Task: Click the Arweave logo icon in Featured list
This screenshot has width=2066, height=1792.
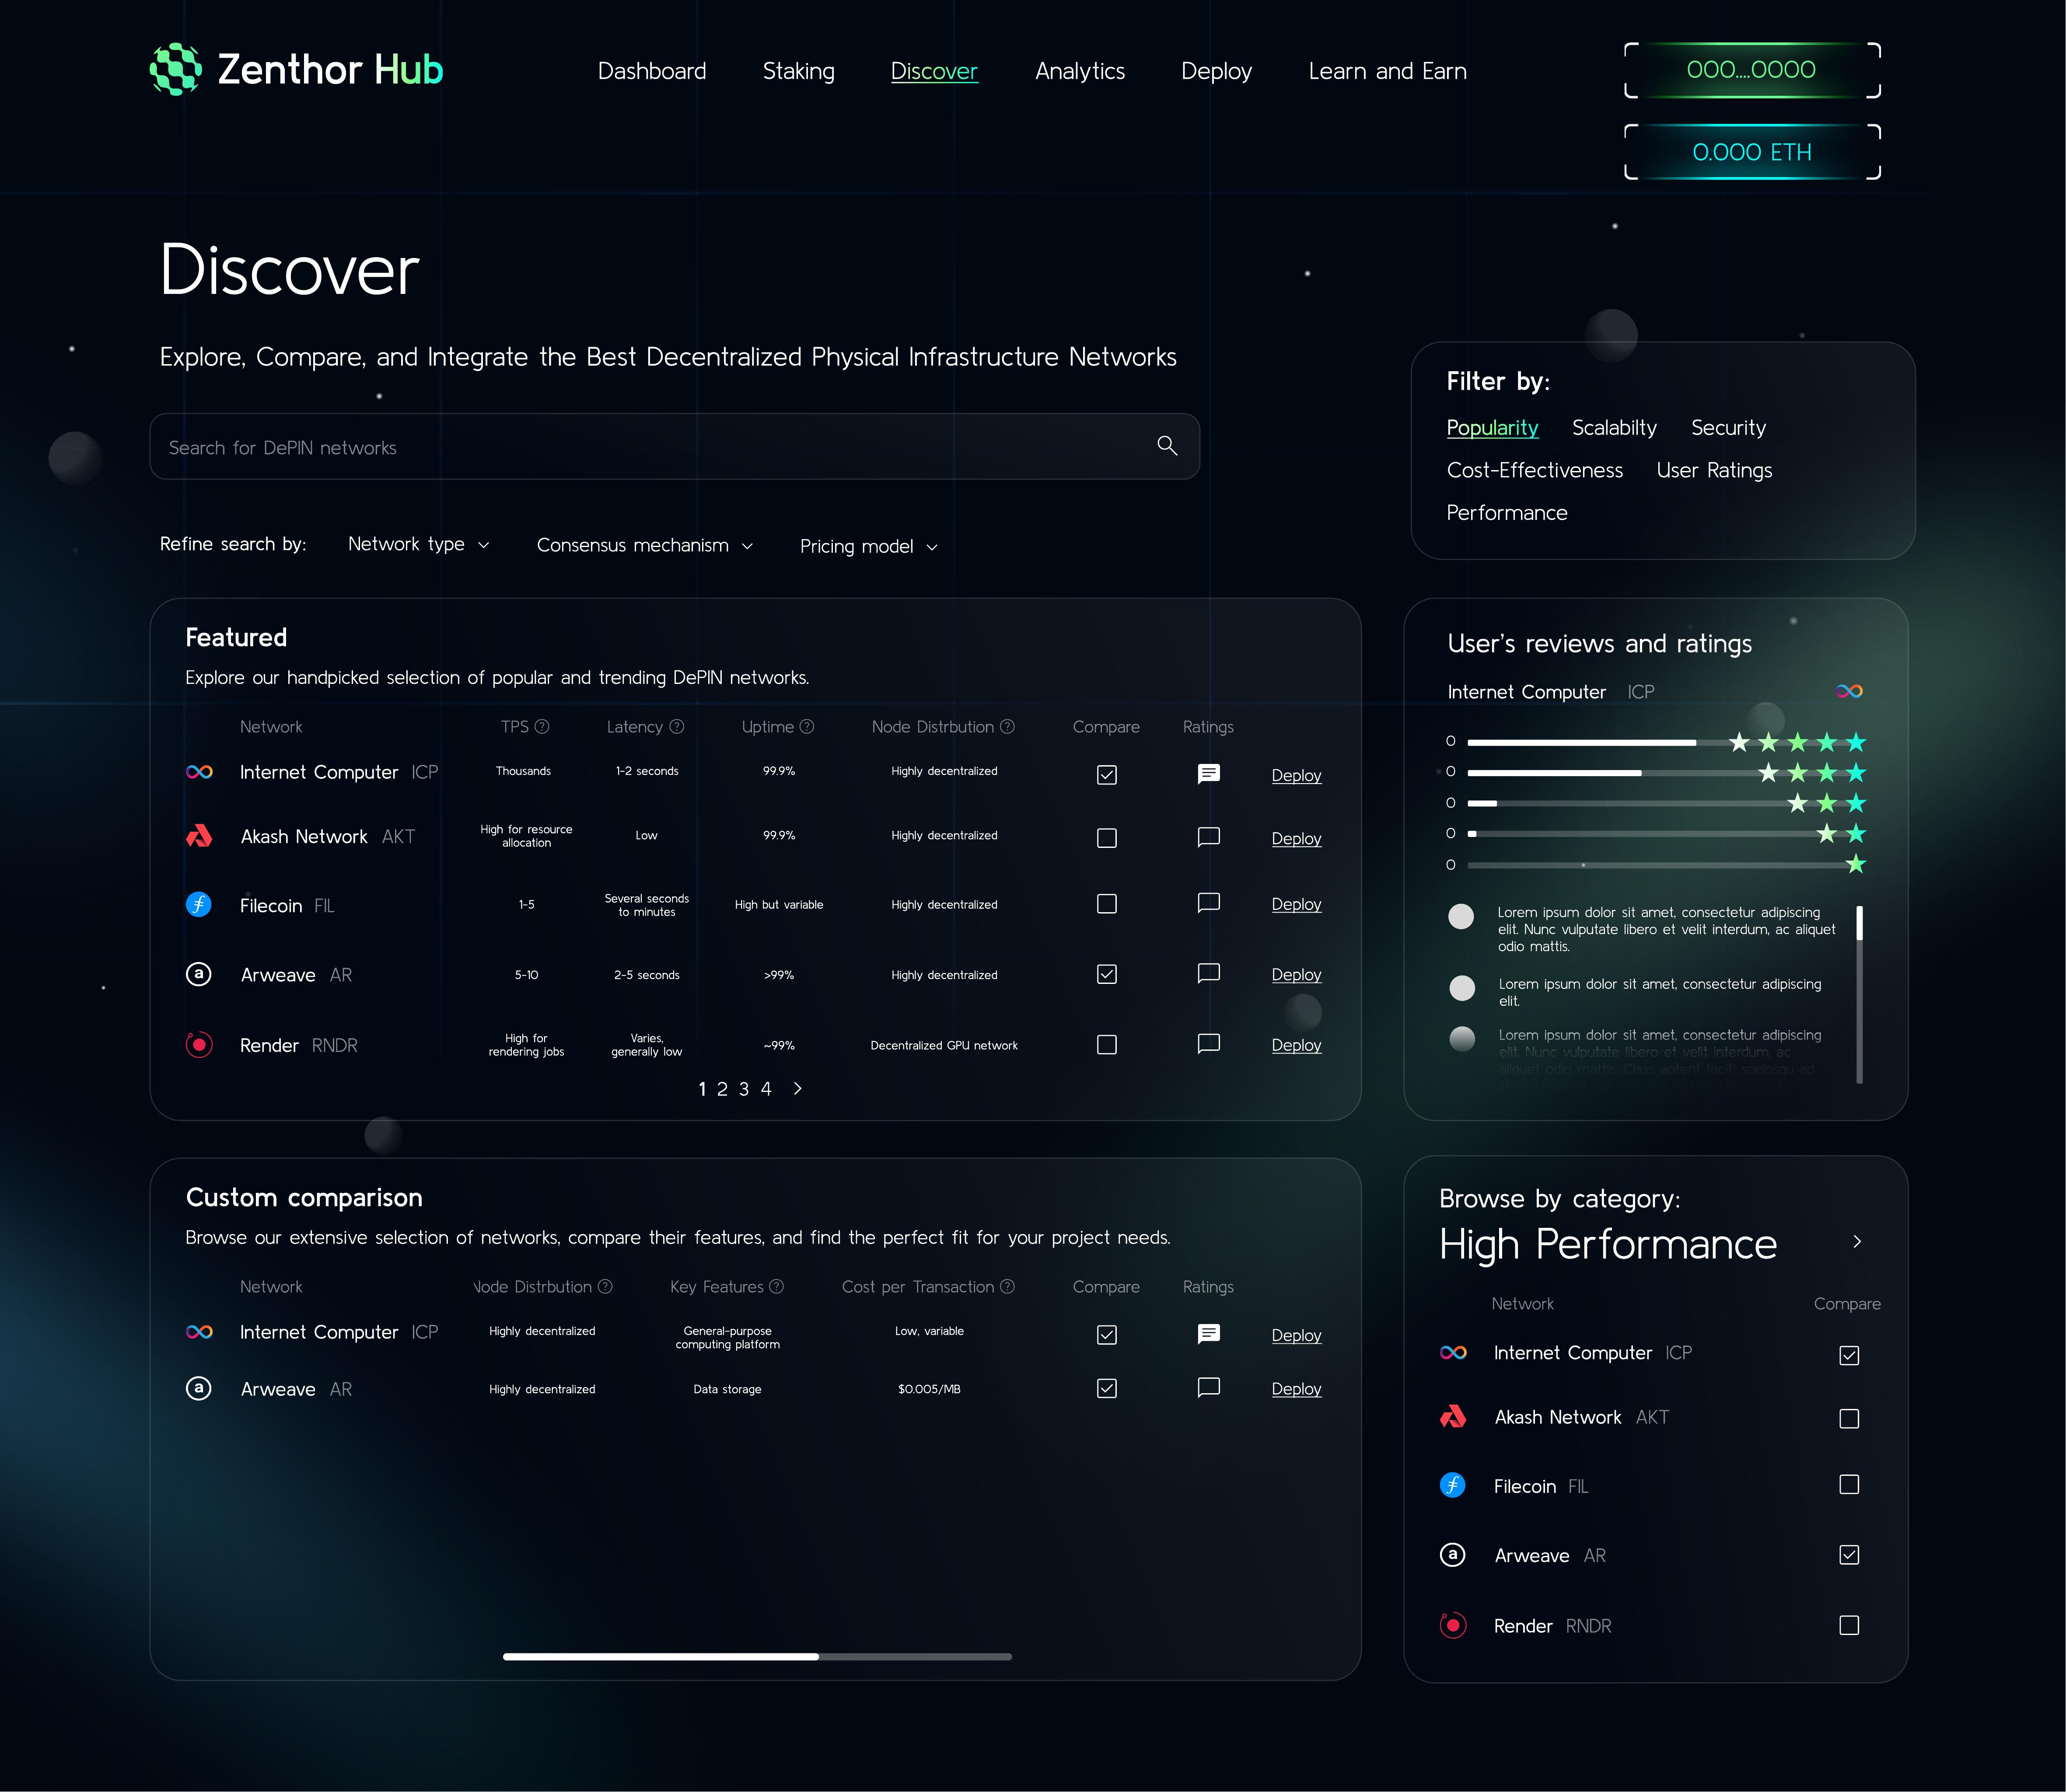Action: pyautogui.click(x=199, y=974)
